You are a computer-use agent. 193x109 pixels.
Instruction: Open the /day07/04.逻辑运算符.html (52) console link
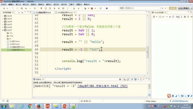(x=103, y=86)
